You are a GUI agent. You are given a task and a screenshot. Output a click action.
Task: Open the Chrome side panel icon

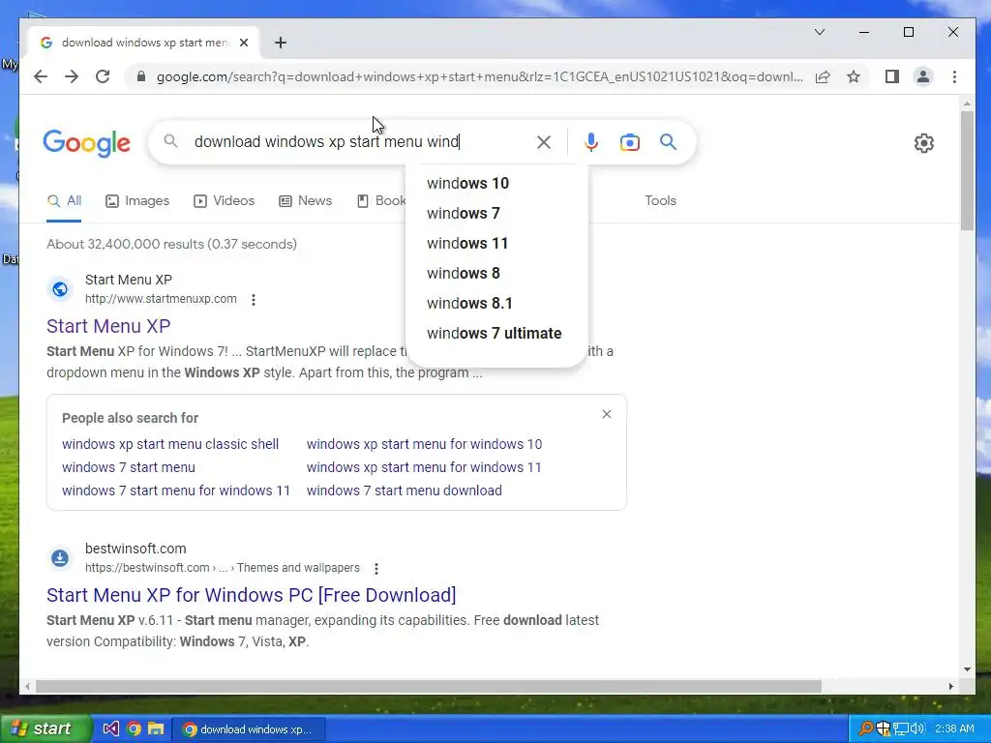coord(891,77)
